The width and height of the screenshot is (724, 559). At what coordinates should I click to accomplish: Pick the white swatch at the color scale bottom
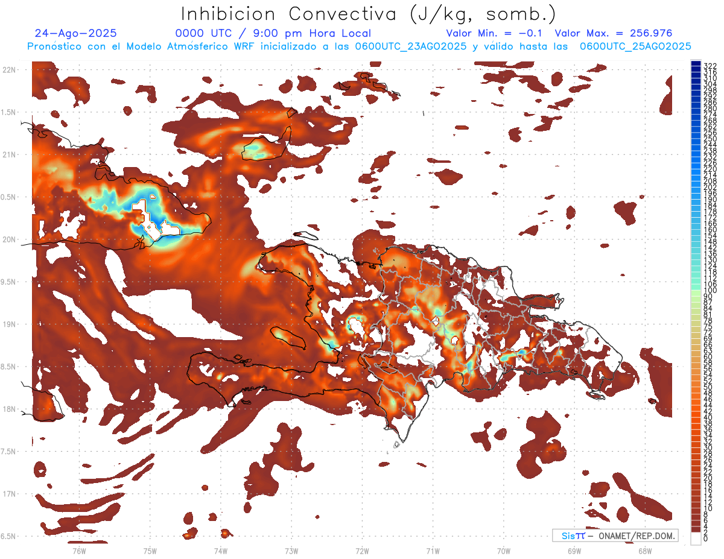click(696, 538)
